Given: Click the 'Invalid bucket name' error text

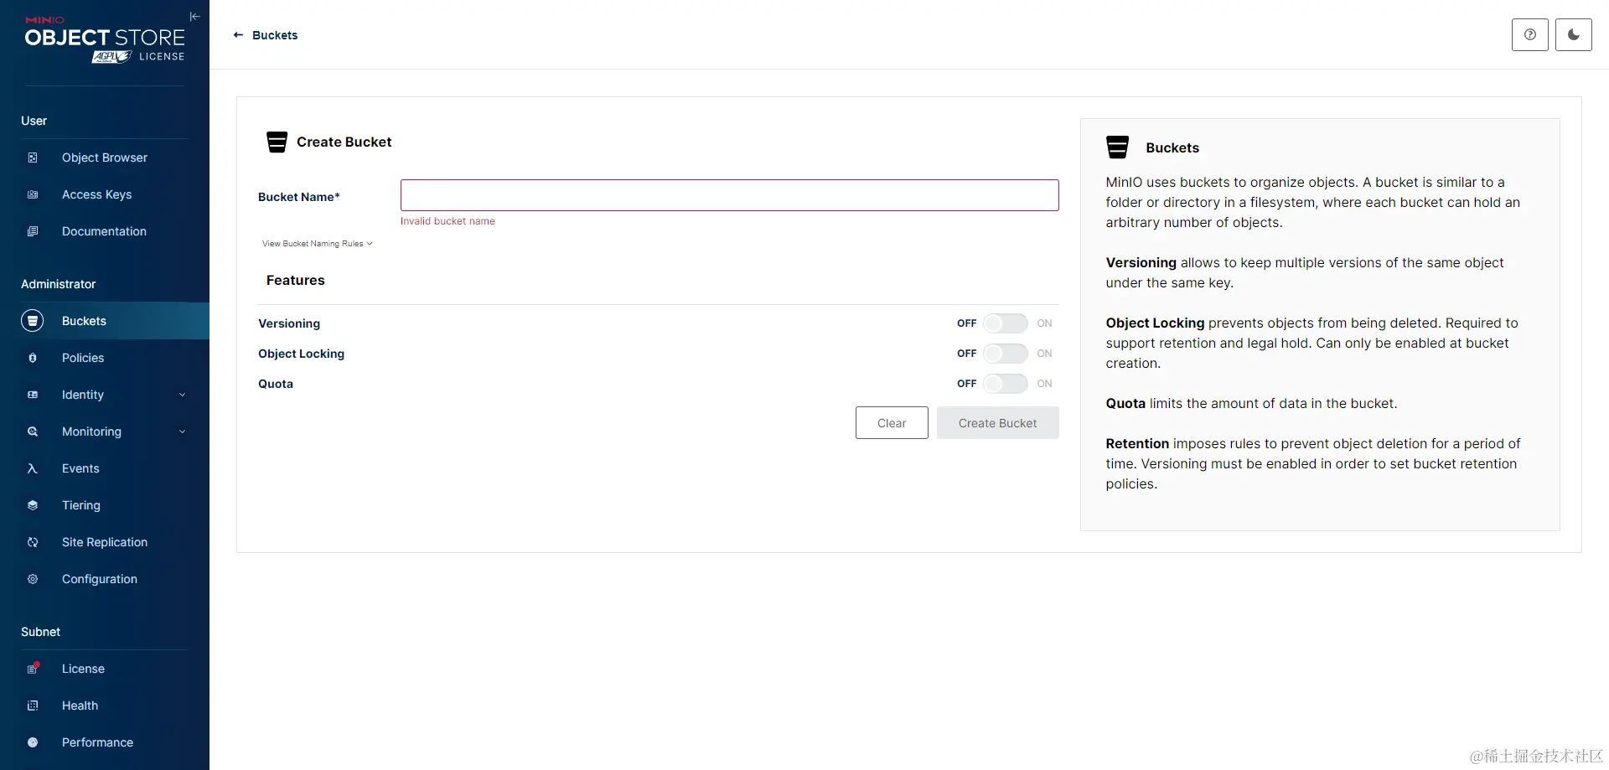Looking at the screenshot, I should point(448,221).
